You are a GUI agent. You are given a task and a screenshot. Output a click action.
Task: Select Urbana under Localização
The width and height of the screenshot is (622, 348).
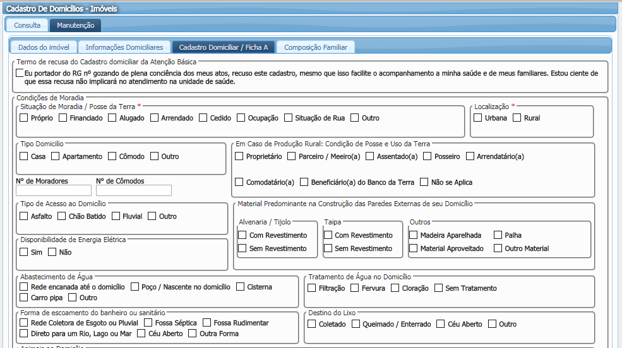pyautogui.click(x=477, y=118)
